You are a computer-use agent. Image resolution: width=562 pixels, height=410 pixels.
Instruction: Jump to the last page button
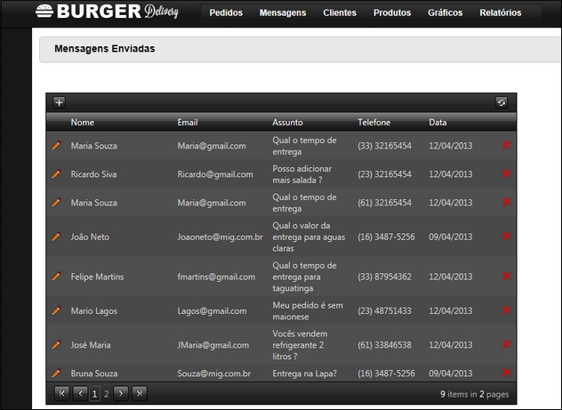[x=139, y=392]
